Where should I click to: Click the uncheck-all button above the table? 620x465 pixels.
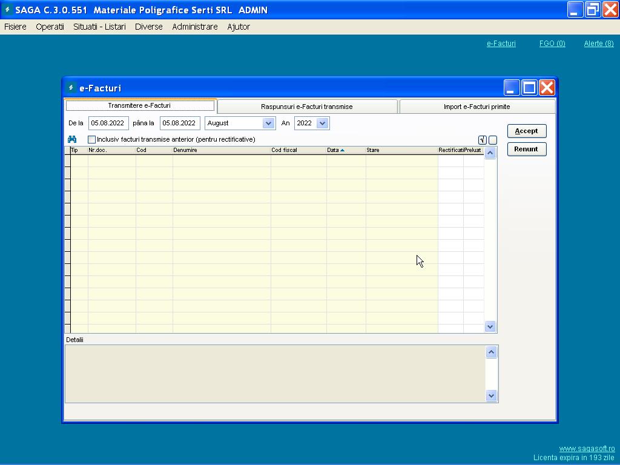493,140
